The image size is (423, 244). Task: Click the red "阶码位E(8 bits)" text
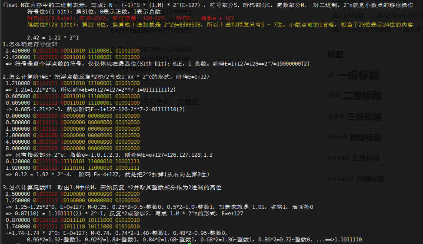[x=52, y=18]
